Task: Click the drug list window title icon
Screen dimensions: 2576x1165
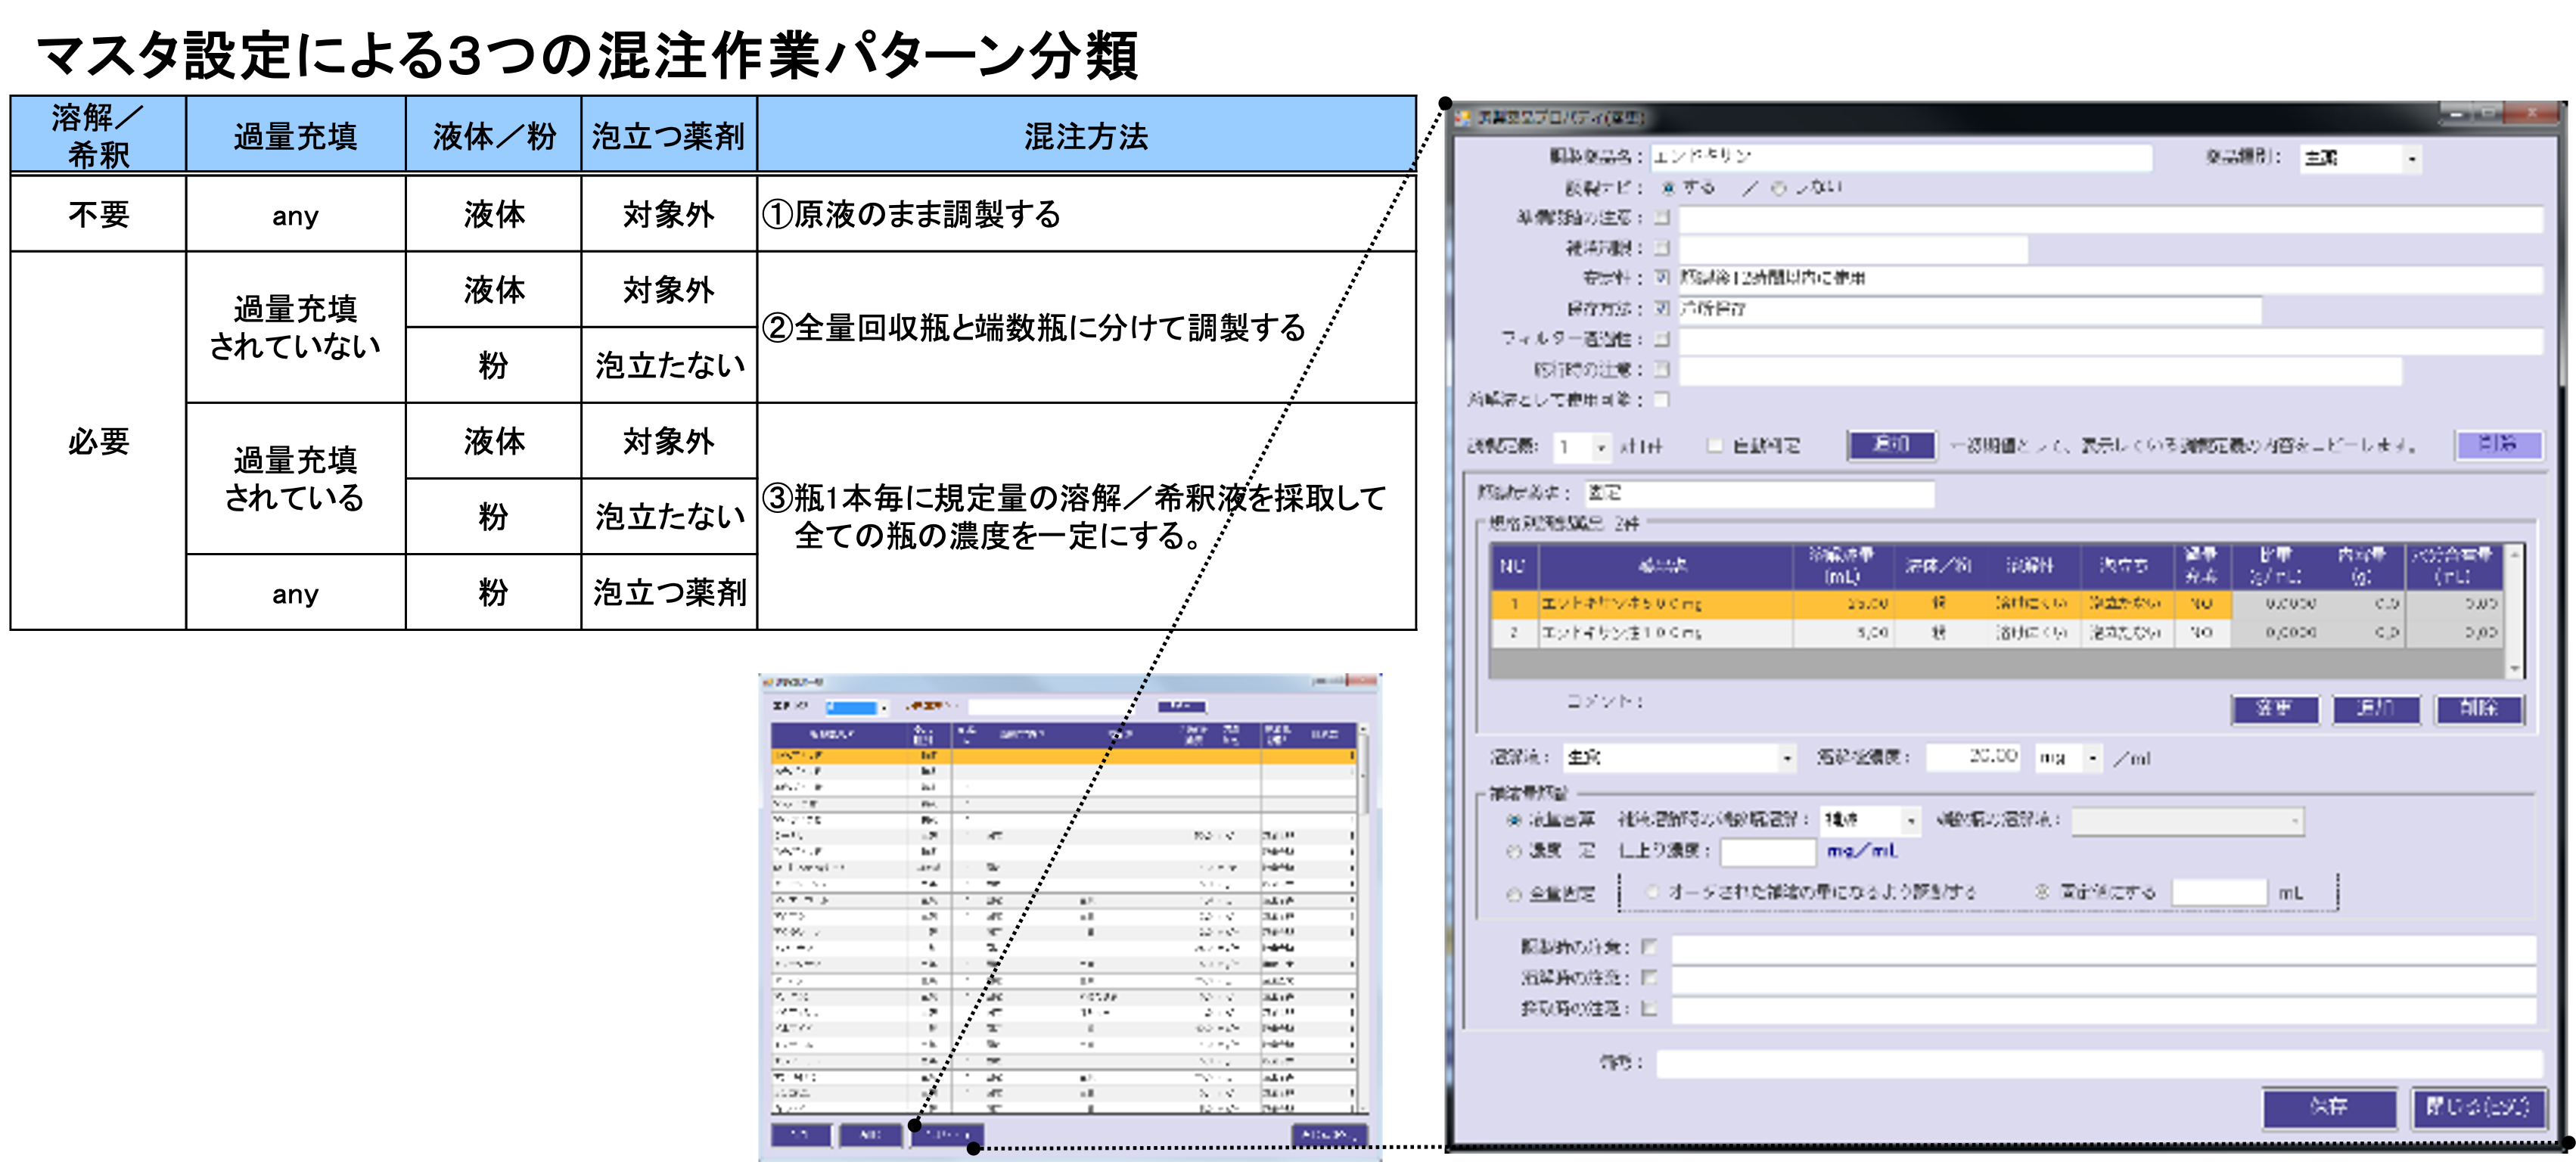Action: (768, 682)
